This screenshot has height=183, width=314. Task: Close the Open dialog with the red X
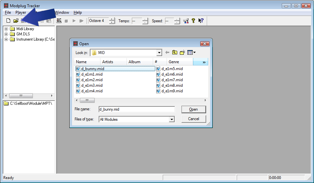click(205, 44)
